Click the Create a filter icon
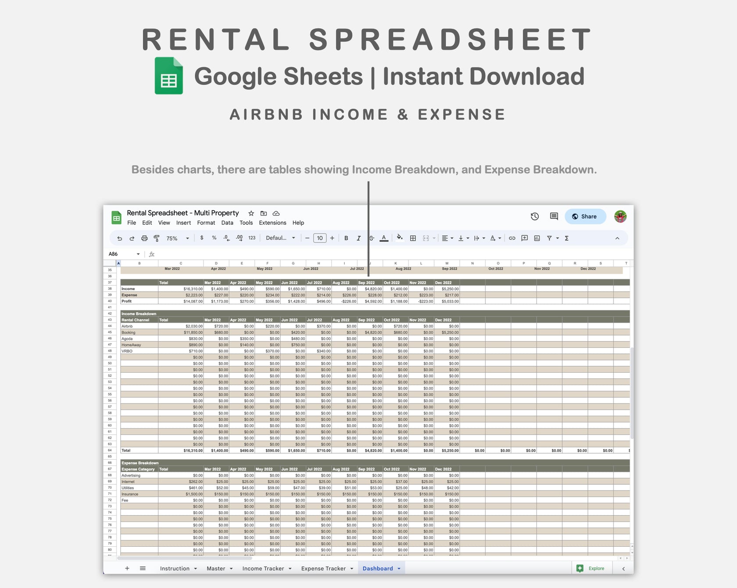The width and height of the screenshot is (737, 588). (x=550, y=238)
